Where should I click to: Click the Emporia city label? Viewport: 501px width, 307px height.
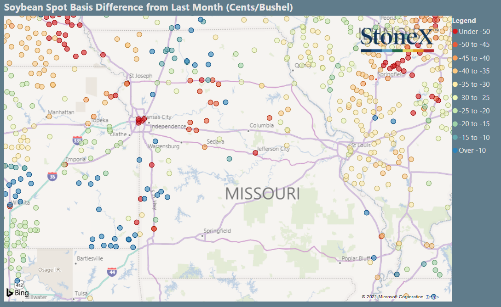(x=75, y=159)
